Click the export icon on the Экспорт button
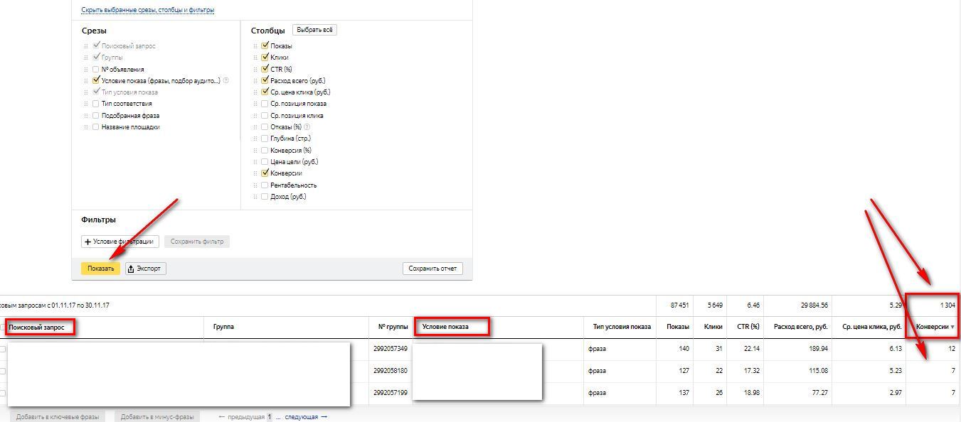Screen dimensions: 961x422 coord(132,269)
